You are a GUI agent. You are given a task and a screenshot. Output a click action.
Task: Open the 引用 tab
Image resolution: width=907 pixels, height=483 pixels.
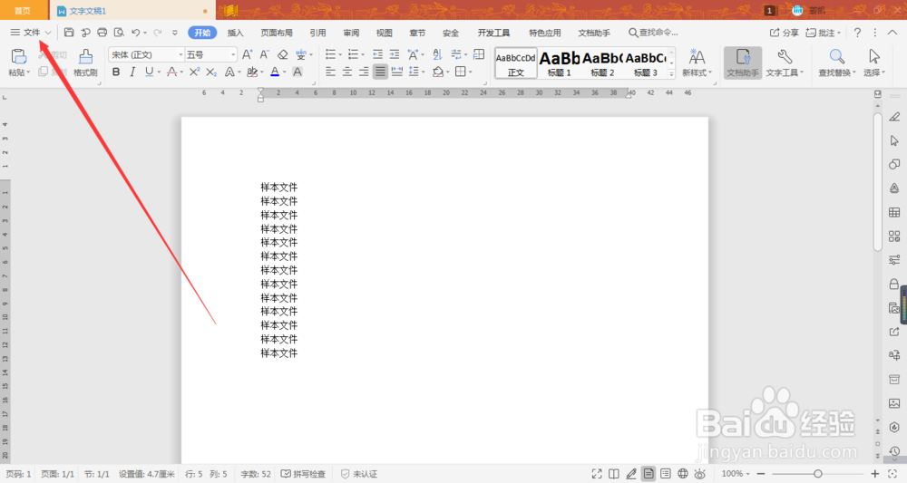tap(317, 33)
